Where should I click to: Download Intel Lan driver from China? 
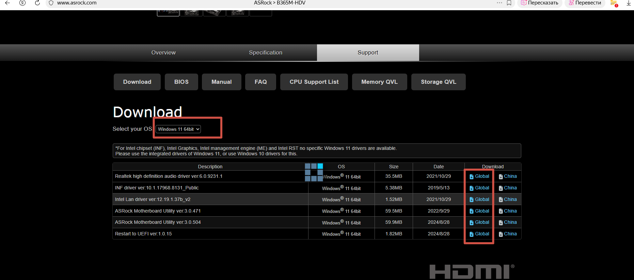coord(508,200)
